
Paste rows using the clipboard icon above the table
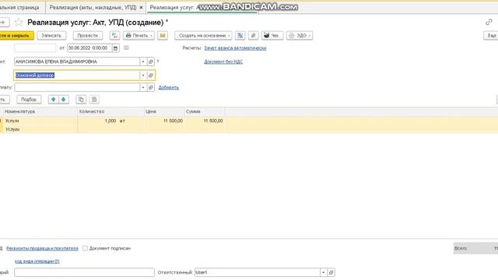tap(94, 100)
